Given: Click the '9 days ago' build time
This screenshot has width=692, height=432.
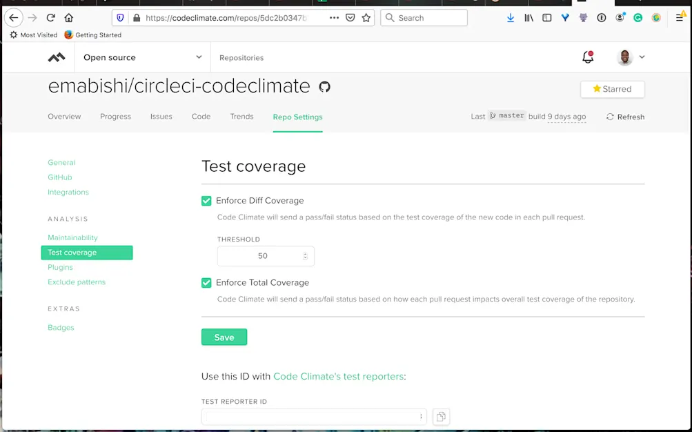Looking at the screenshot, I should (566, 117).
